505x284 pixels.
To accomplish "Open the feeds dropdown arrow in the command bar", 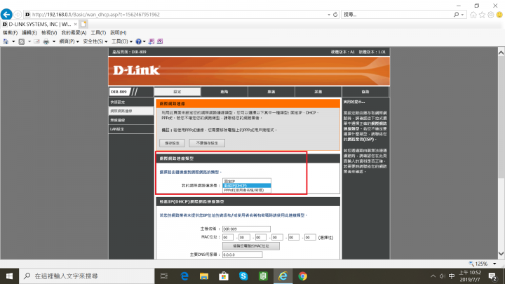I will pos(29,41).
